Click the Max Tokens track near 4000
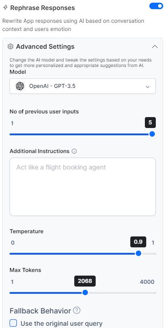This screenshot has width=164, height=328. [154, 293]
